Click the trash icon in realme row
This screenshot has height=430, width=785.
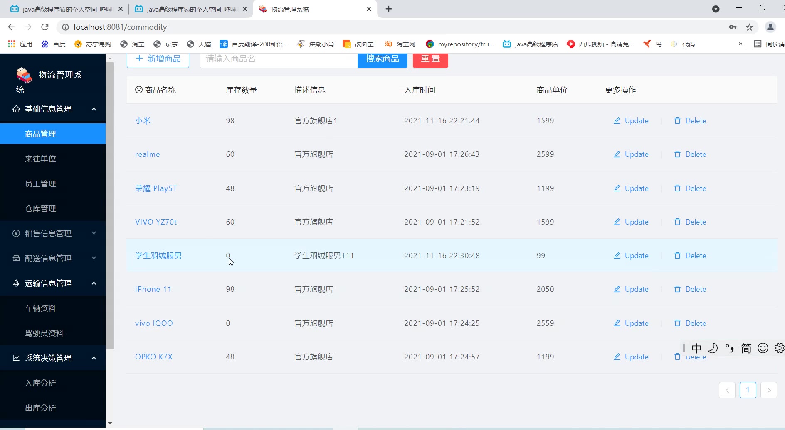coord(677,154)
